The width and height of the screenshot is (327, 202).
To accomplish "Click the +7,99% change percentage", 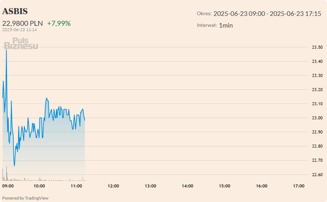I will click(x=59, y=23).
